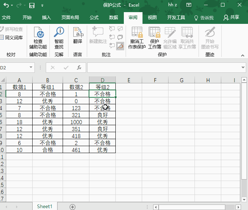
Task: Click cell containing 数据1
Action: [19, 87]
